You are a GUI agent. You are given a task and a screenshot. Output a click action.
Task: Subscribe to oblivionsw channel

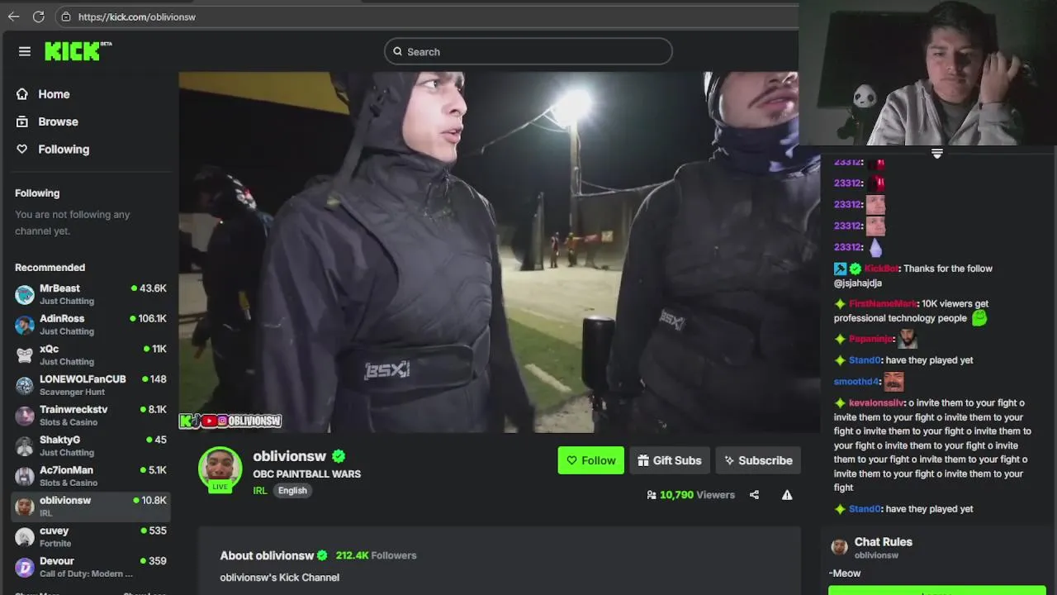pos(758,460)
